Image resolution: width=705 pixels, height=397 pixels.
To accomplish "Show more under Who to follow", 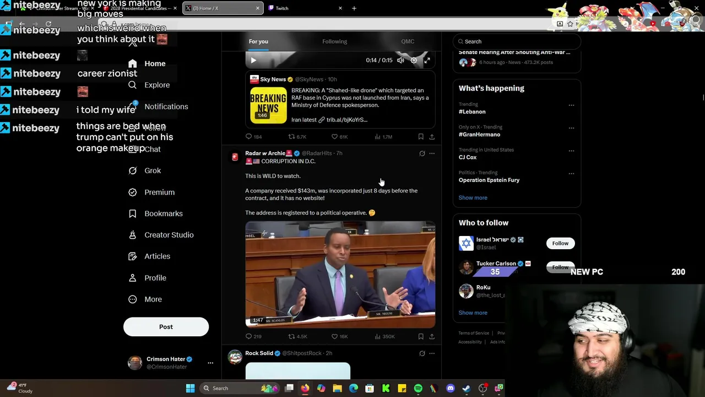I will (473, 313).
